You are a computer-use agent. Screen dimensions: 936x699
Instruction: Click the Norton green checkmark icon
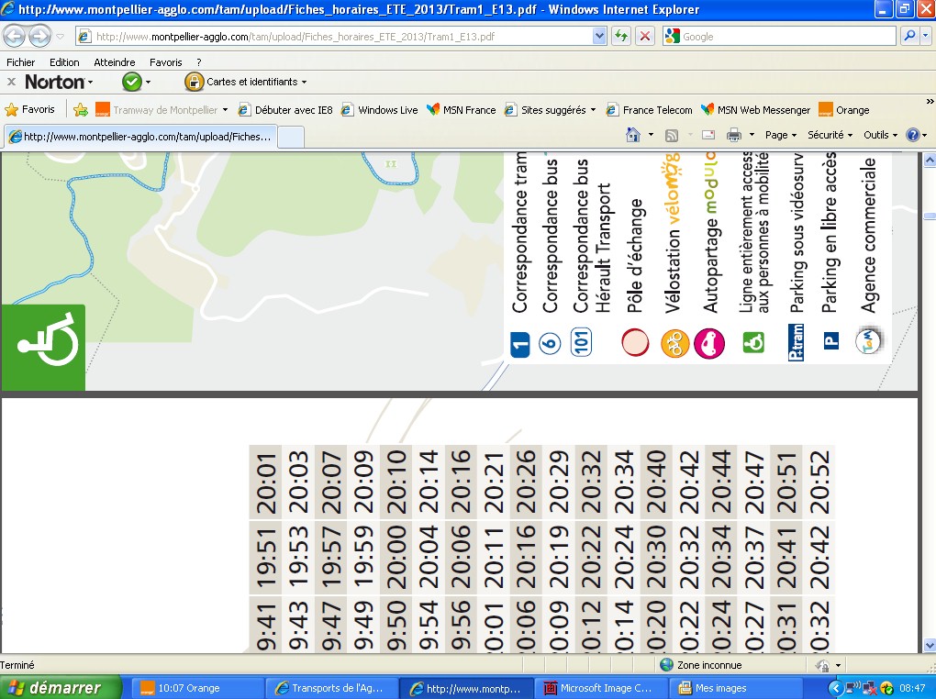click(x=132, y=82)
